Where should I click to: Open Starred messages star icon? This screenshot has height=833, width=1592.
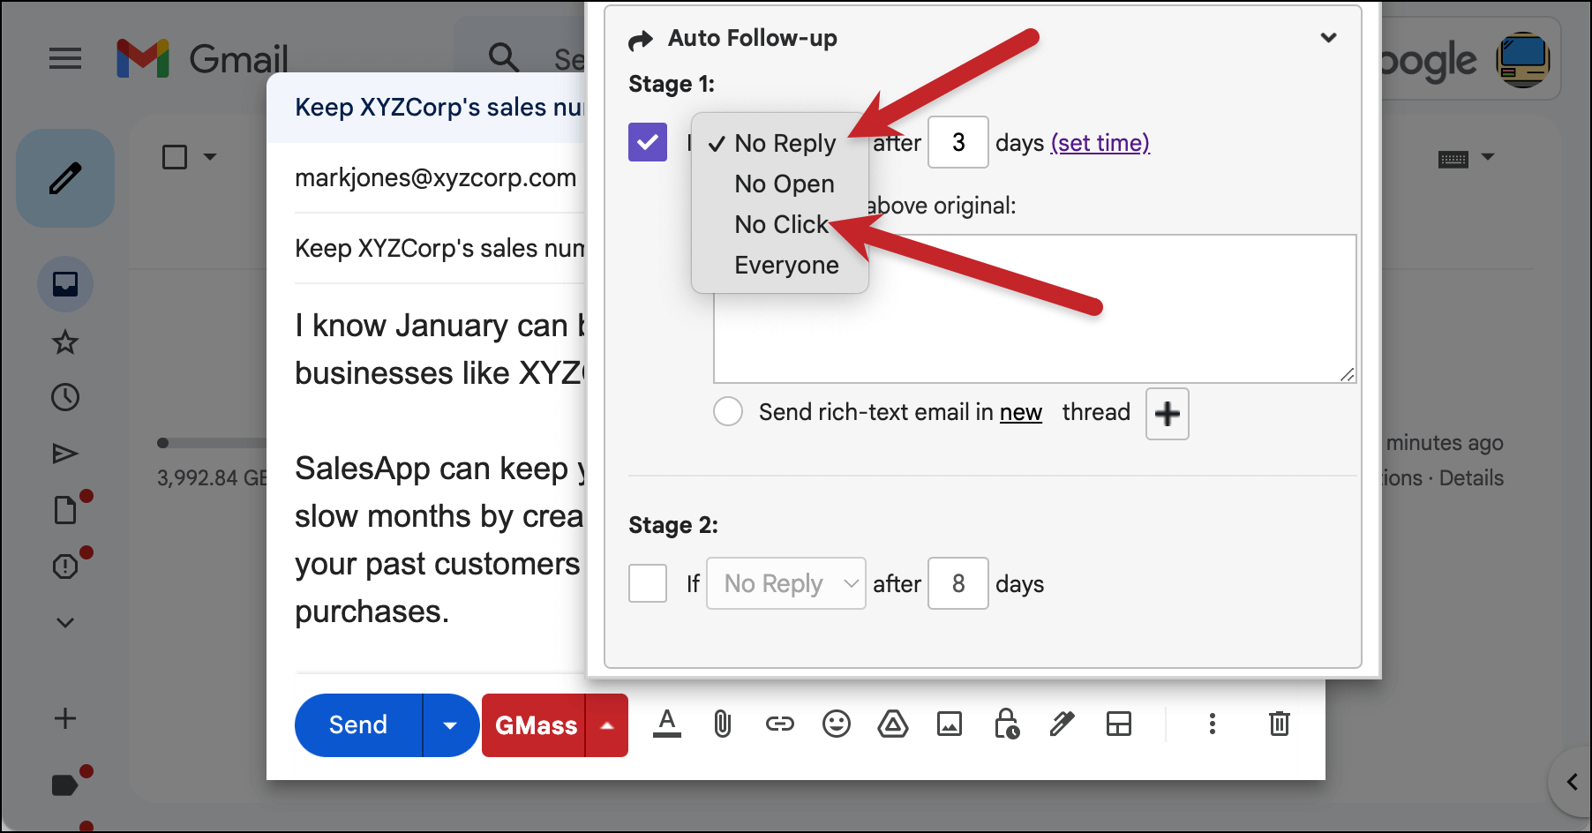pos(65,341)
